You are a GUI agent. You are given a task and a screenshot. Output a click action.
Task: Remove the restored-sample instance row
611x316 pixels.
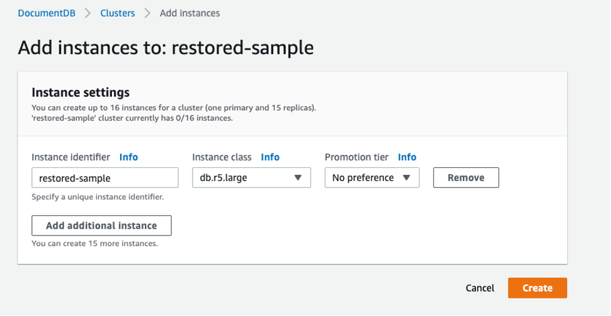pos(466,178)
